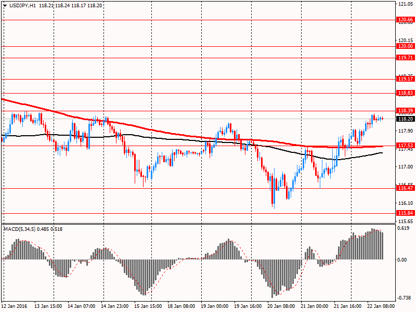
Task: Select the 0.619 MACD scale value
Action: pyautogui.click(x=404, y=228)
